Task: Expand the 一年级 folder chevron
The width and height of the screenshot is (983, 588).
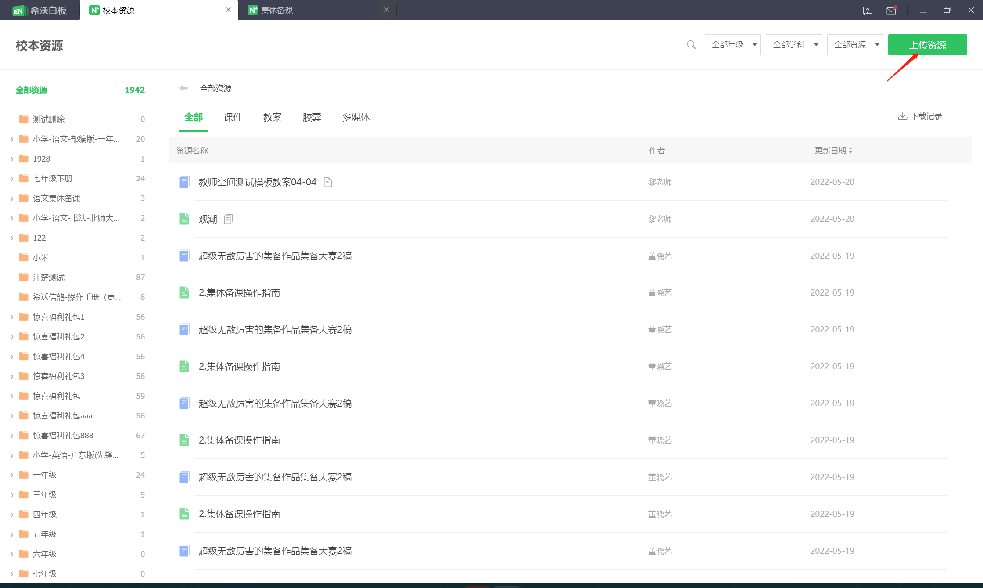Action: point(11,475)
